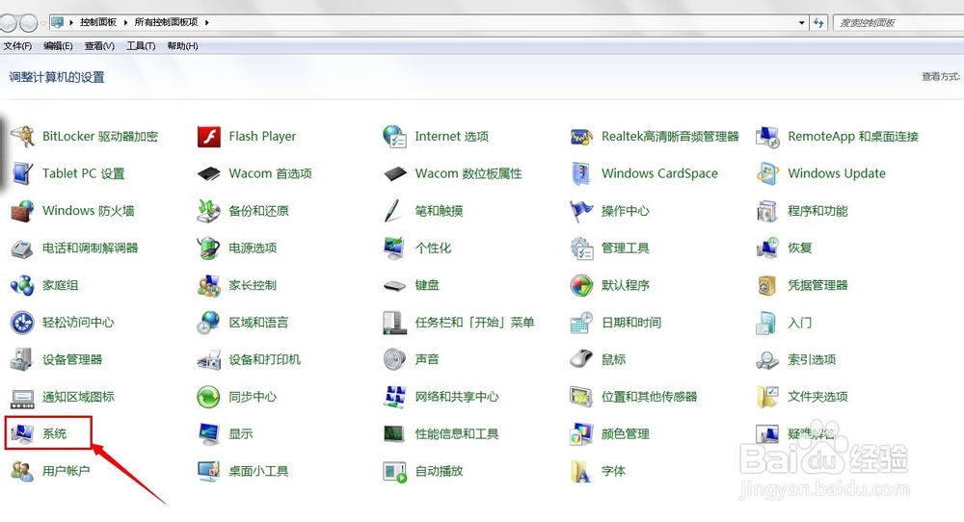The width and height of the screenshot is (964, 522).
Task: Open the 默认程序 icon
Action: click(x=581, y=285)
